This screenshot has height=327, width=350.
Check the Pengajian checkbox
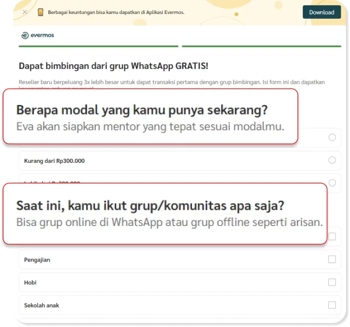pos(332,259)
